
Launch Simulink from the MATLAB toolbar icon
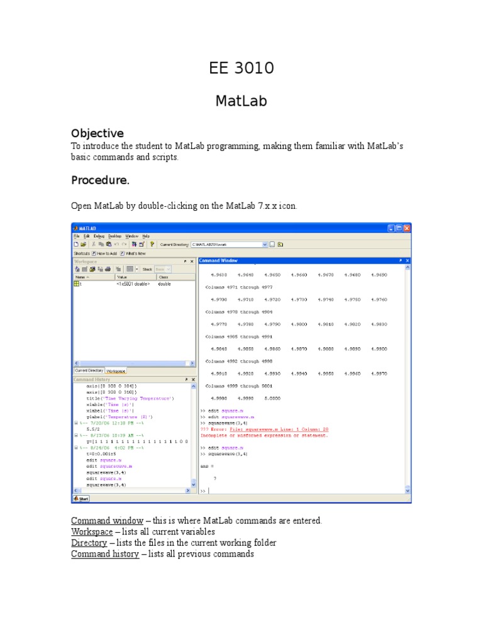pyautogui.click(x=134, y=245)
